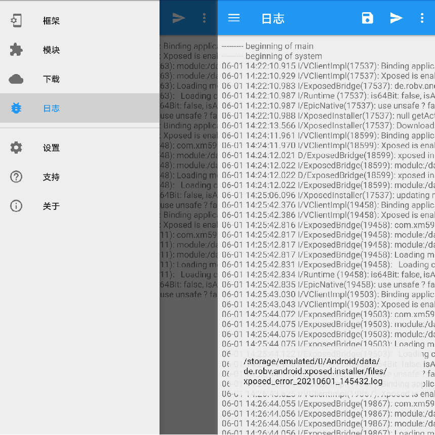Click the puzzle piece modules icon
This screenshot has height=435, width=435.
coord(16,50)
